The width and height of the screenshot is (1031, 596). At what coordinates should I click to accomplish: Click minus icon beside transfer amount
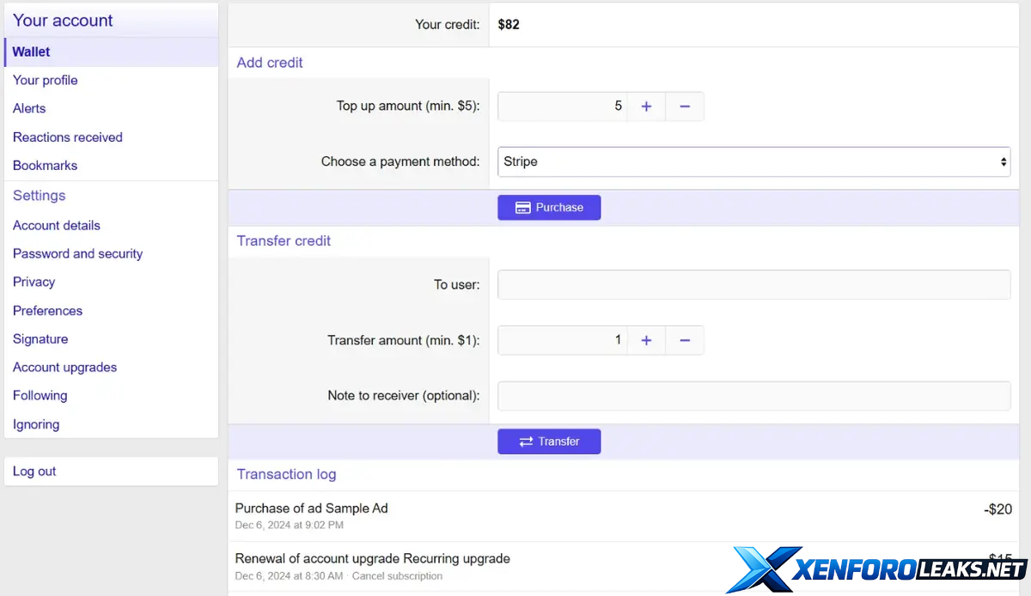pos(685,340)
